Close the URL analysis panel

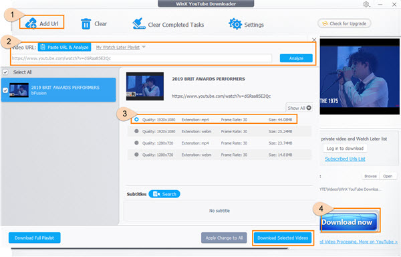[x=314, y=39]
